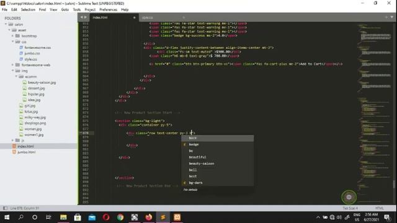Viewport: 397px width, 223px height.
Task: Open XAMPP from taskbar
Action: (177, 217)
